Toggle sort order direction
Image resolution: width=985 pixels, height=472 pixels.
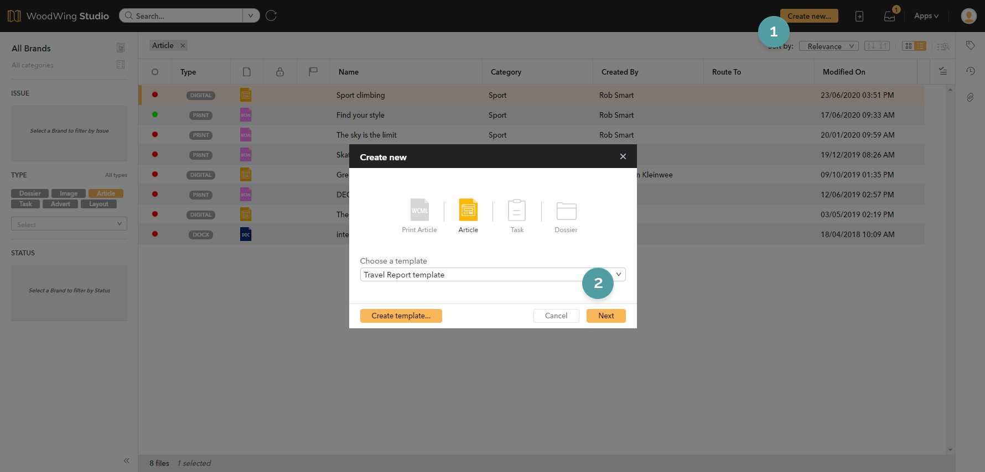click(877, 46)
